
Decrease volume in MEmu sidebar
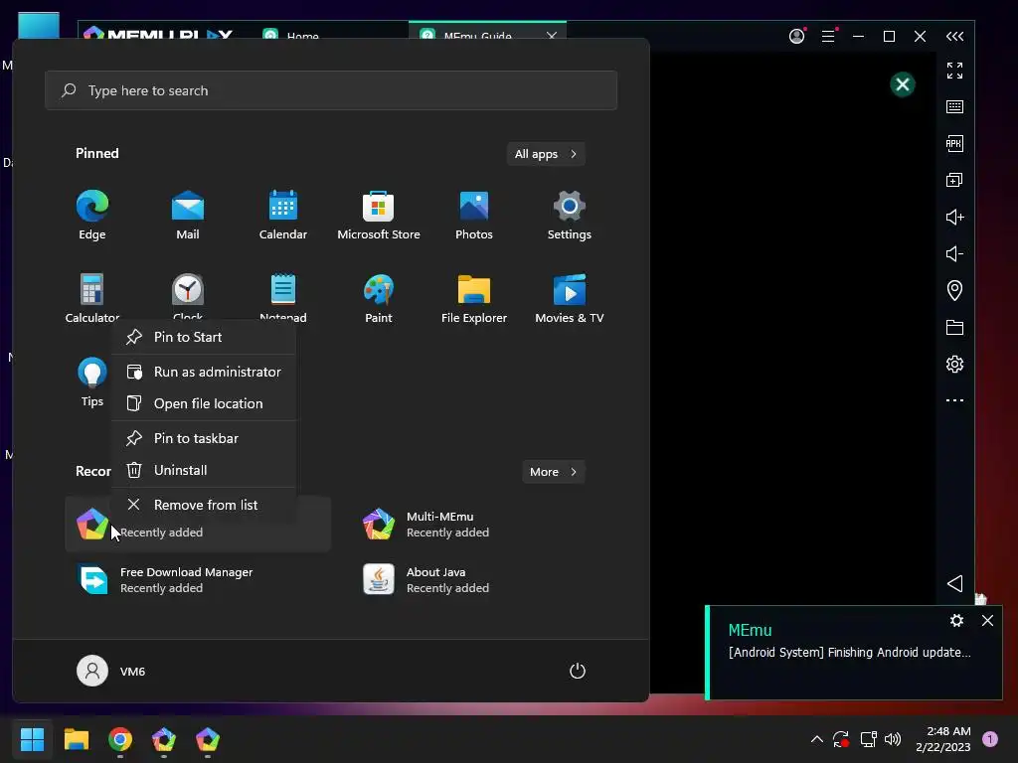tap(954, 253)
